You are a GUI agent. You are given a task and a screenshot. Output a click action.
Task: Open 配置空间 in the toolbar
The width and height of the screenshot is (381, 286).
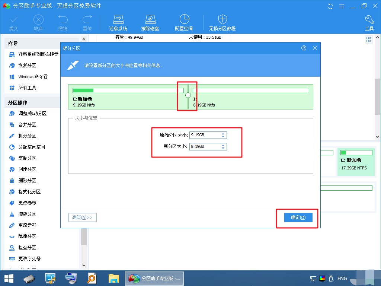click(x=184, y=22)
